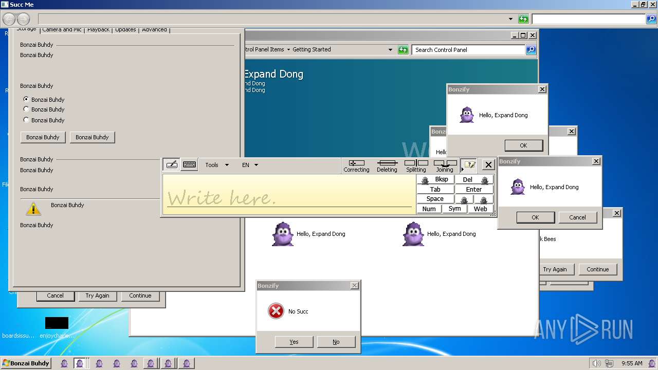Open the help question-mark icon in the input panel
The image size is (658, 370).
[469, 165]
